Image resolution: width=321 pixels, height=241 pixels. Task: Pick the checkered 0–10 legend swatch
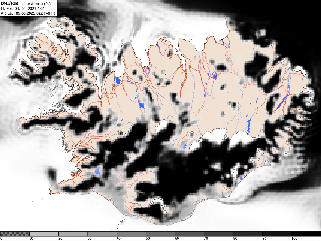tap(15, 234)
